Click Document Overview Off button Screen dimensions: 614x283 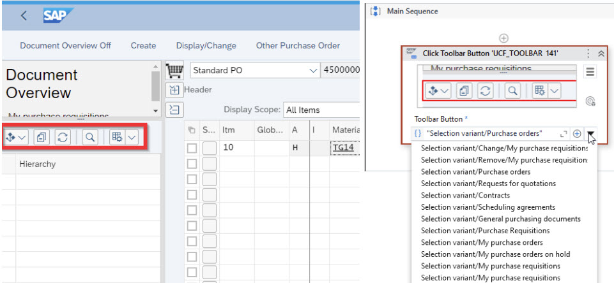click(x=65, y=45)
